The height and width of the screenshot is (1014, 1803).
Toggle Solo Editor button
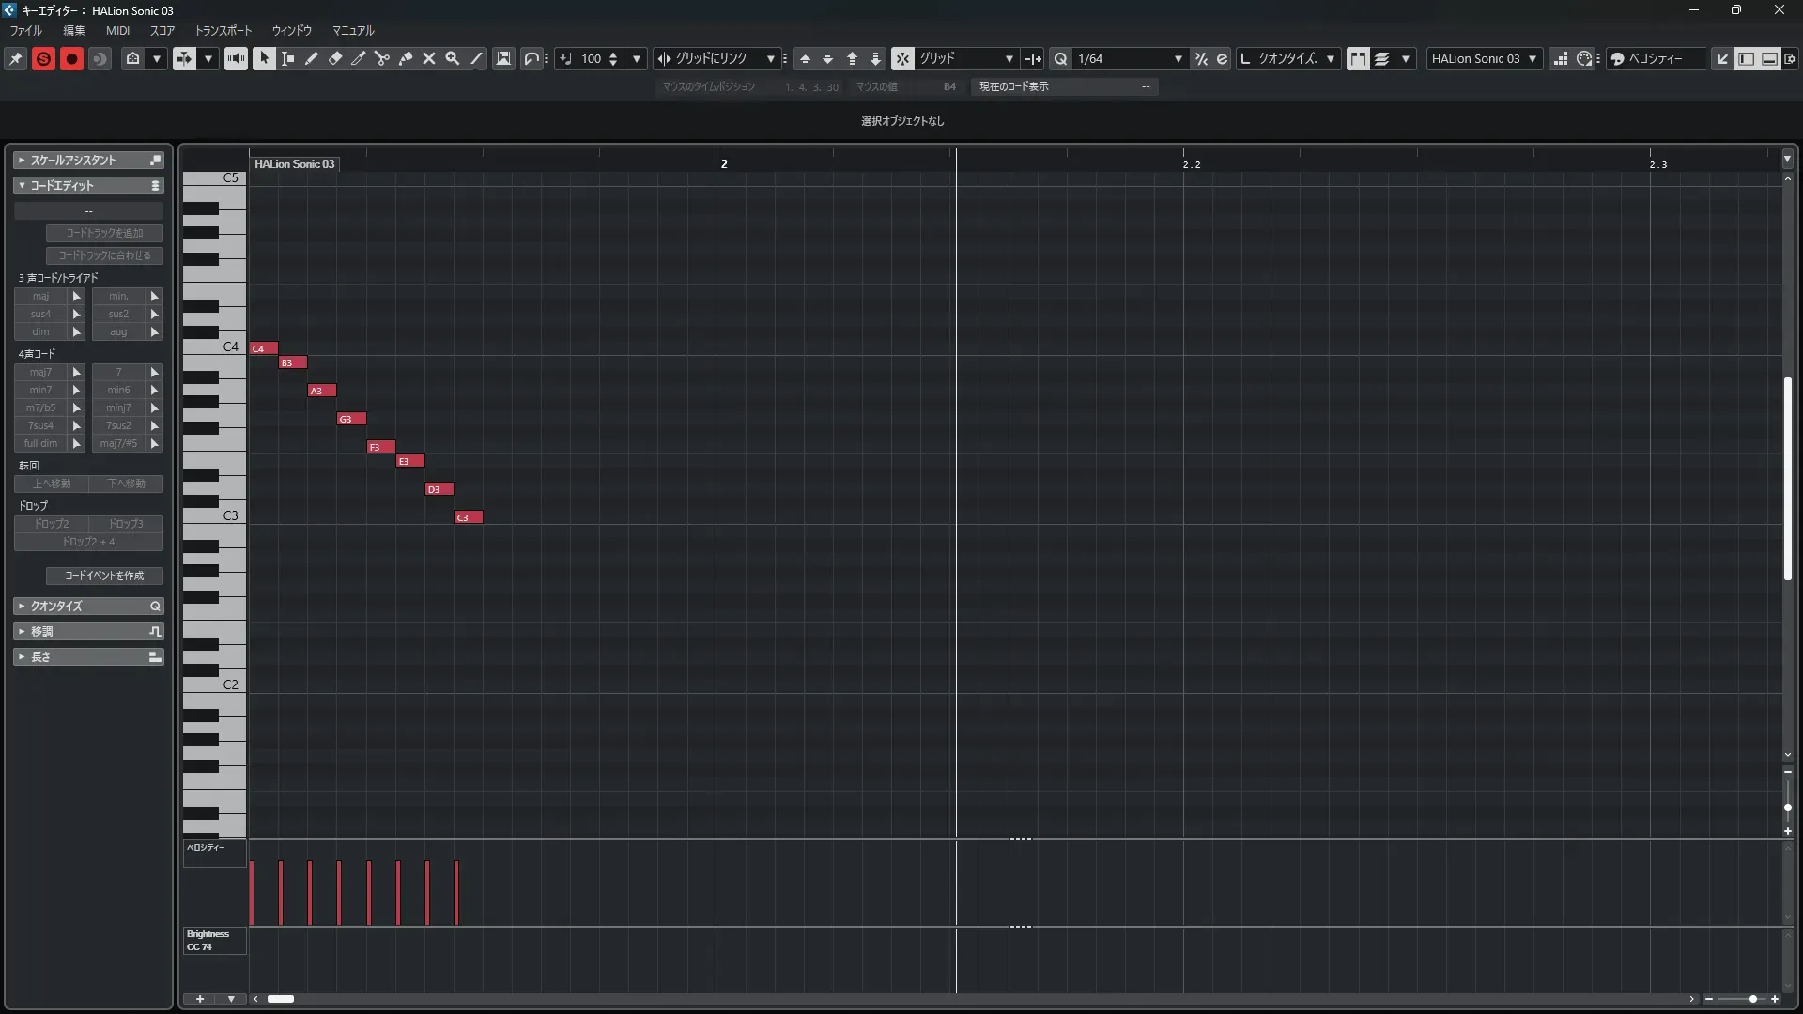pos(43,58)
